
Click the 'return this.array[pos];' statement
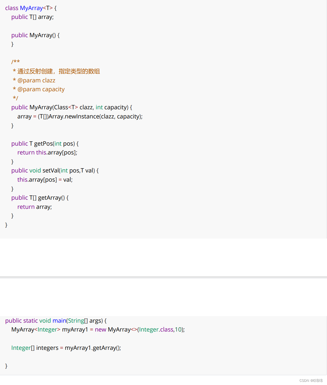coord(47,152)
